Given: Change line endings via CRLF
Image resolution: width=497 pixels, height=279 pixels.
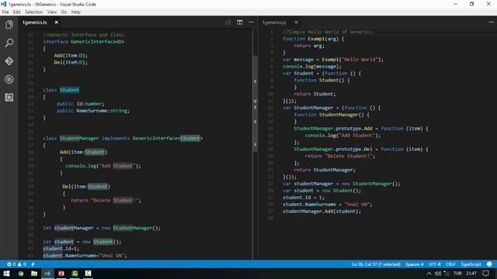Looking at the screenshot, I should [x=450, y=264].
